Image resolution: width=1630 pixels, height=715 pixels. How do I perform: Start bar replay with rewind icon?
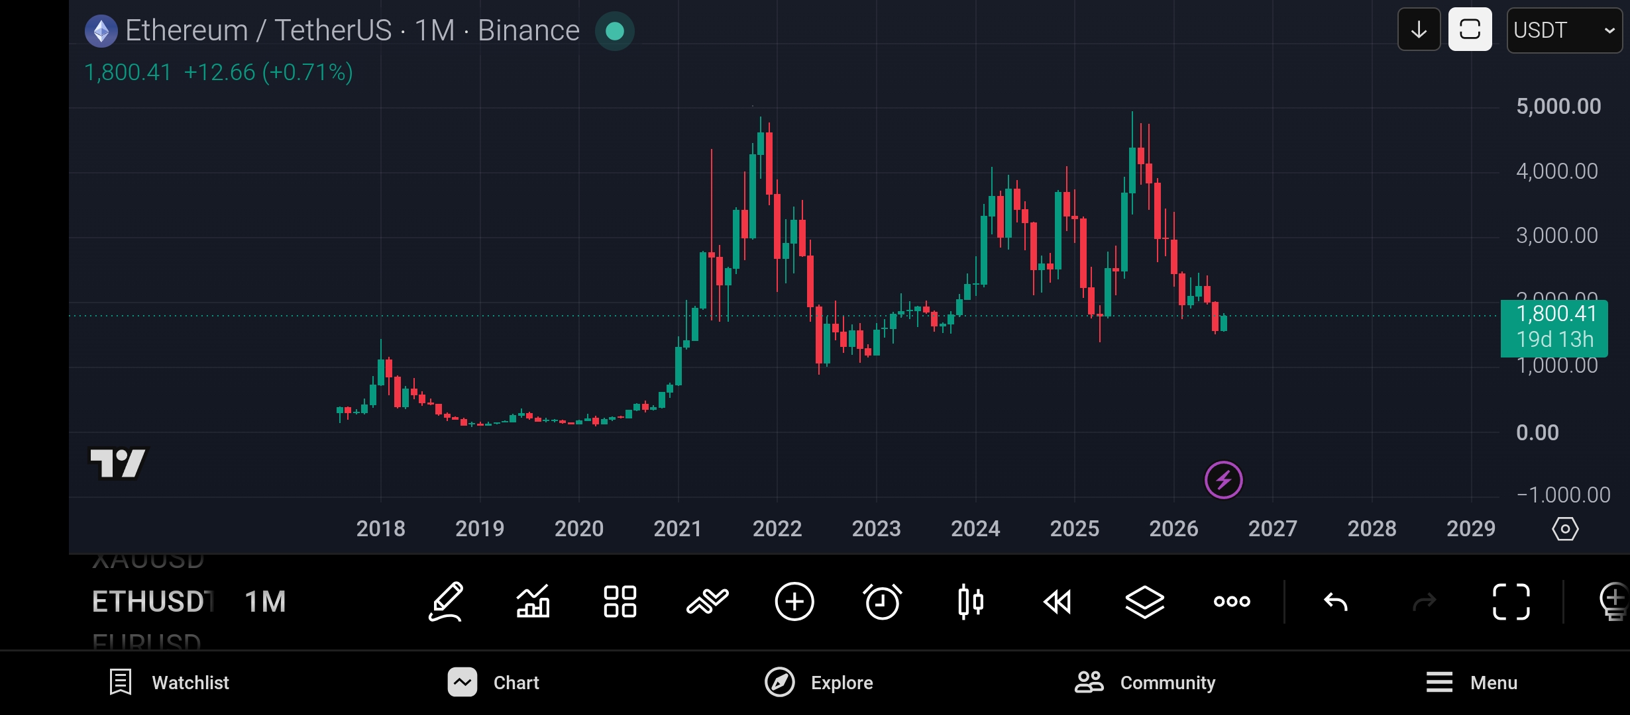coord(1058,602)
